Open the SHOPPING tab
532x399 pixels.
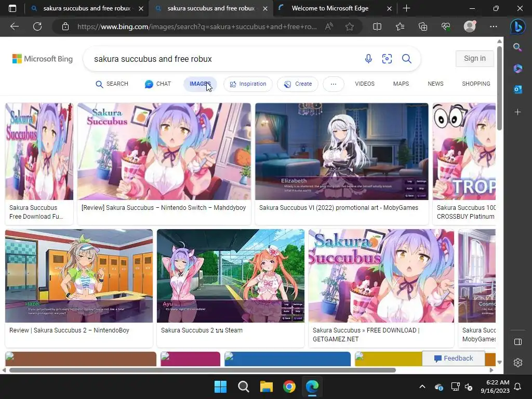click(476, 84)
